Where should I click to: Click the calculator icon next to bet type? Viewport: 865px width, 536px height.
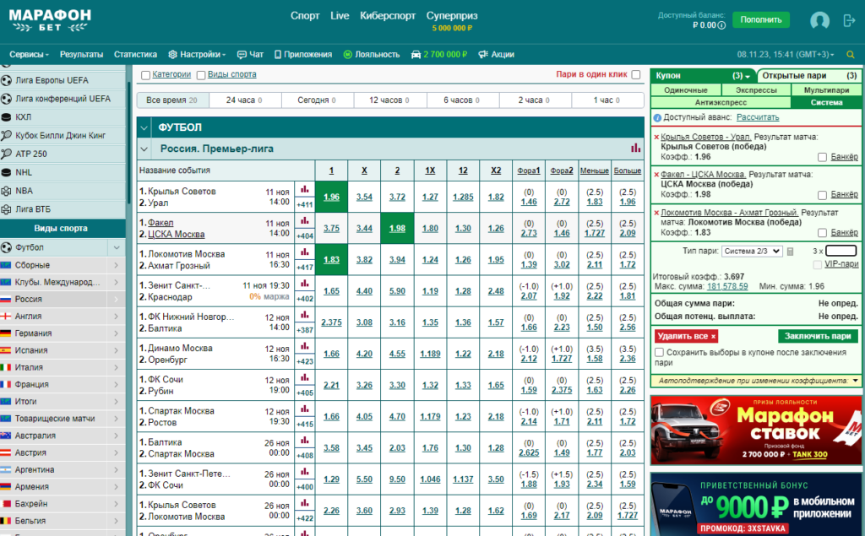click(790, 252)
